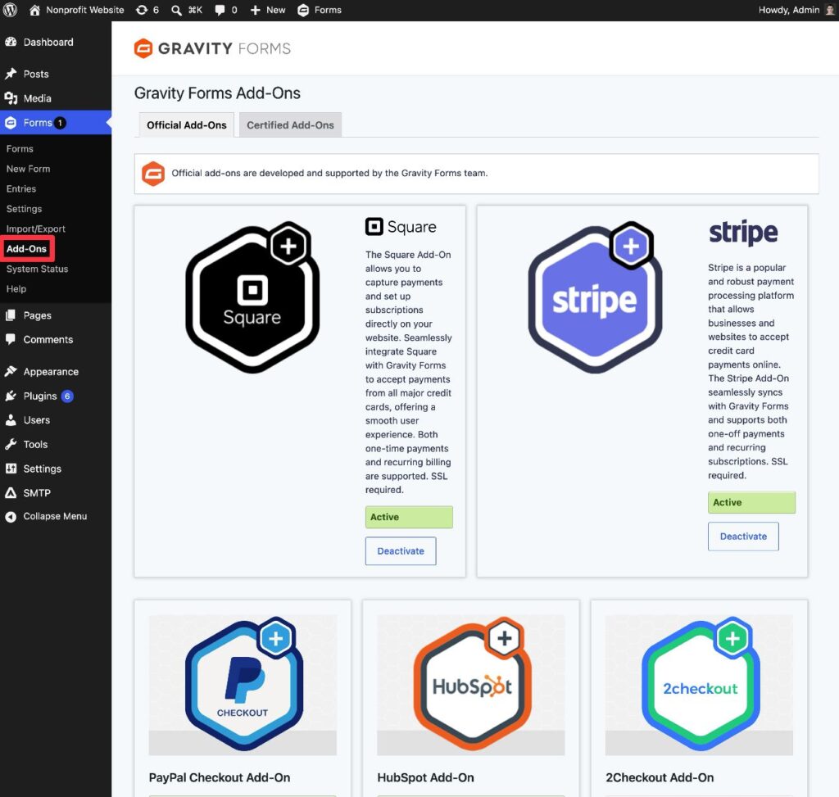Collapse the sidebar menu

click(56, 517)
